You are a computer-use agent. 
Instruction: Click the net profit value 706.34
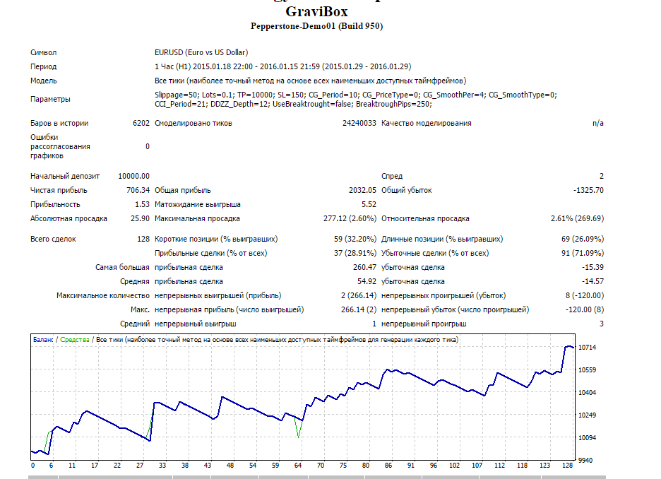[x=138, y=190]
